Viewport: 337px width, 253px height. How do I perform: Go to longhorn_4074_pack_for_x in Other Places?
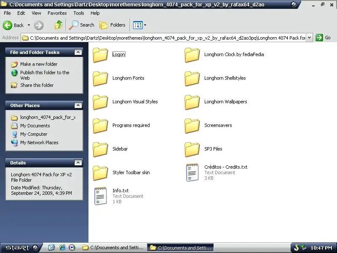[x=48, y=117]
